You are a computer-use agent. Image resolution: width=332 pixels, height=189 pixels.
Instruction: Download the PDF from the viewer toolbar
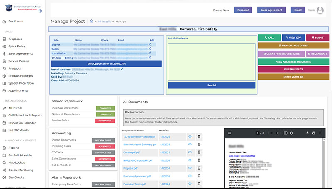pyautogui.click(x=308, y=133)
